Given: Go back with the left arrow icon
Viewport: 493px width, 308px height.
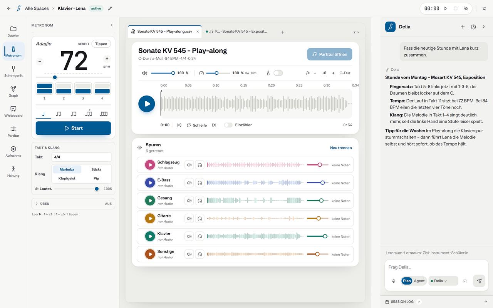Looking at the screenshot, I should [x=9, y=8].
